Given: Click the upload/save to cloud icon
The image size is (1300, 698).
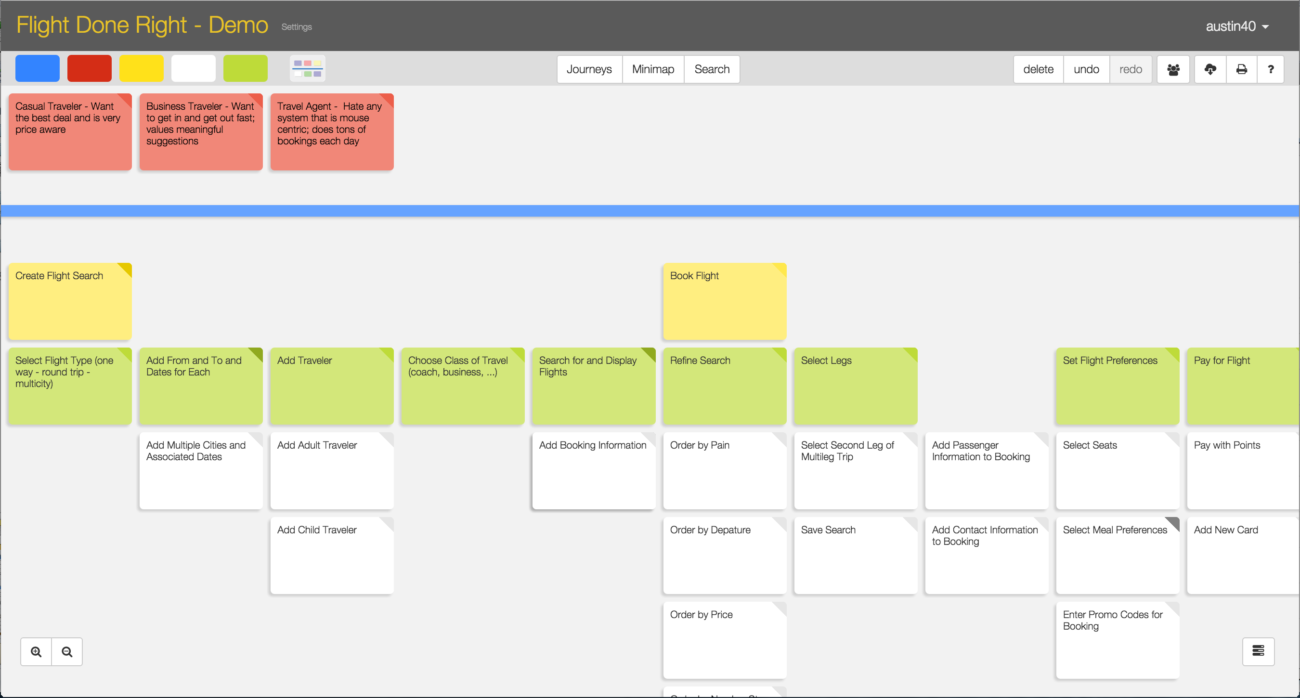Looking at the screenshot, I should coord(1209,69).
